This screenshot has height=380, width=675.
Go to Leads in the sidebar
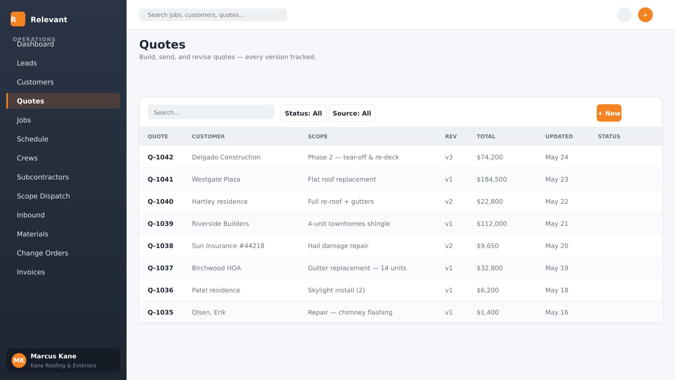[63, 63]
